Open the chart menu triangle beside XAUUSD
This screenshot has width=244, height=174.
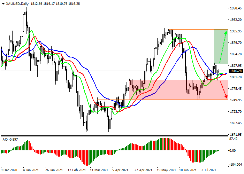pyautogui.click(x=3, y=4)
